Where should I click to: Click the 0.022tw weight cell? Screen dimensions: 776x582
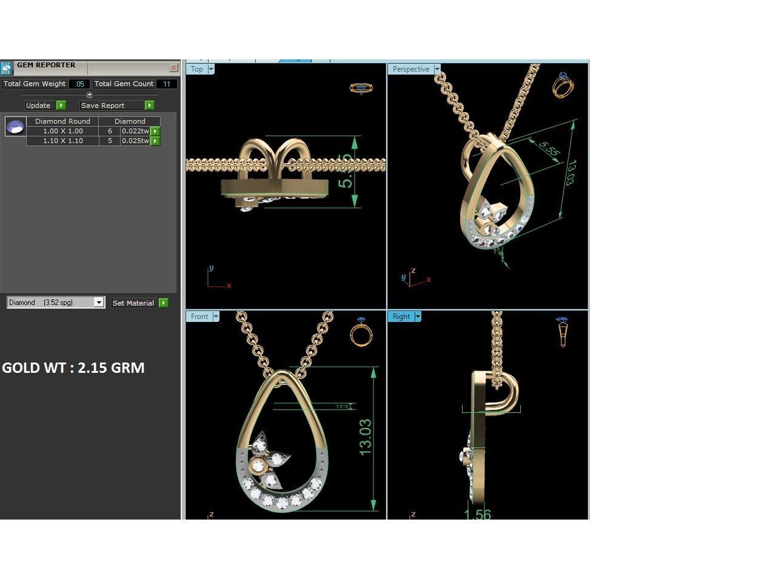(135, 131)
